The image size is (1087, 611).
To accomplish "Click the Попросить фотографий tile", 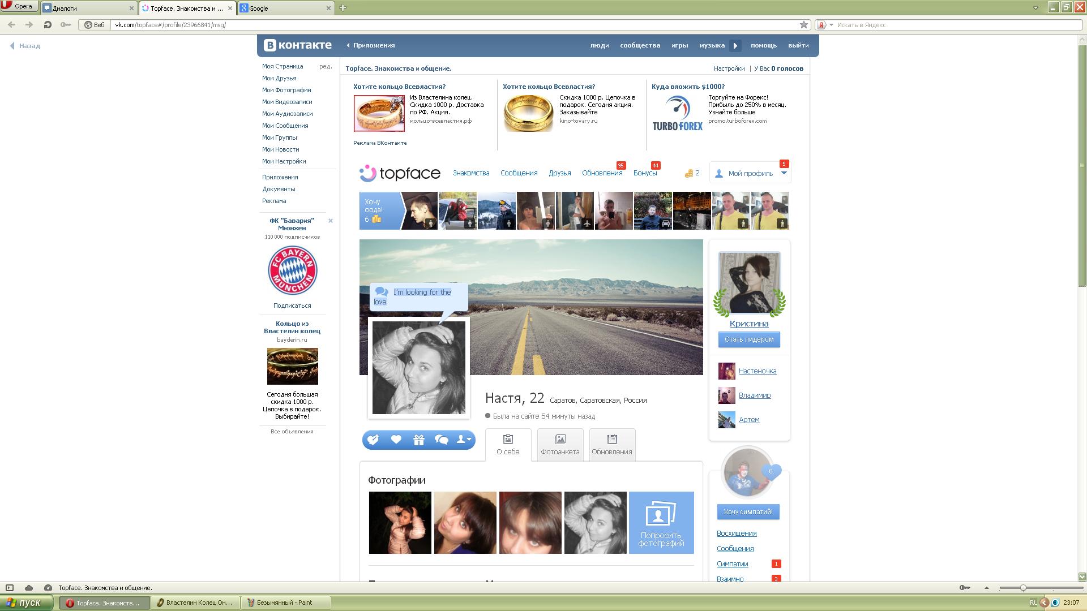I will [661, 522].
